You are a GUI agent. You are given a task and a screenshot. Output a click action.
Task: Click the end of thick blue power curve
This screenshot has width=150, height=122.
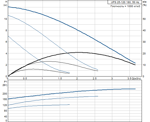(x=135, y=89)
